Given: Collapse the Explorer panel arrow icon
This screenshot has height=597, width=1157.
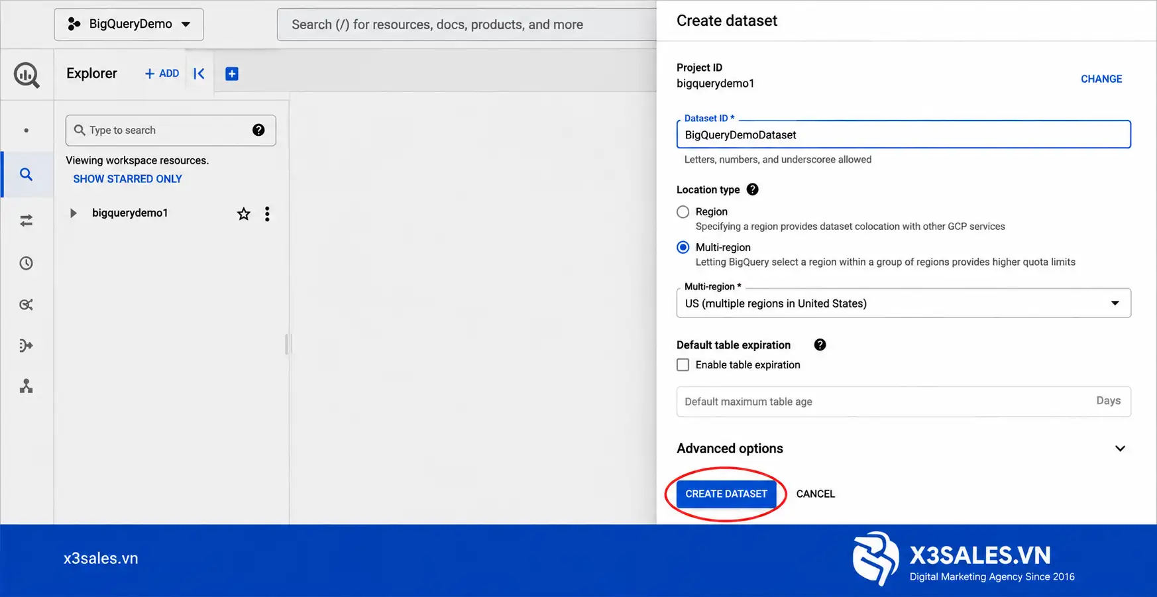Looking at the screenshot, I should 199,74.
